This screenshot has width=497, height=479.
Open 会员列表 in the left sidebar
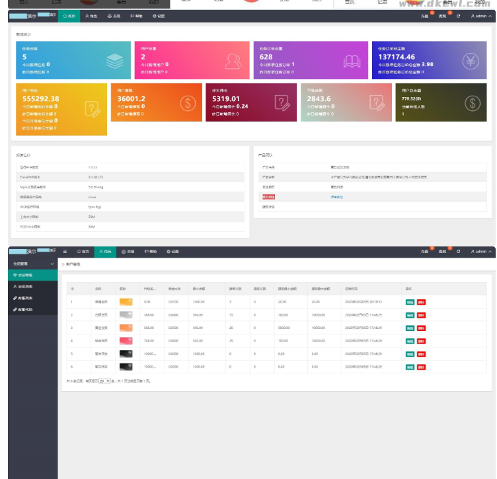[25, 287]
